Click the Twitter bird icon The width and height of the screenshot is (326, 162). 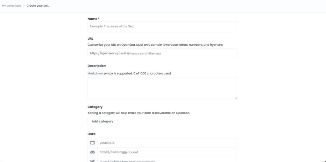tap(93, 161)
